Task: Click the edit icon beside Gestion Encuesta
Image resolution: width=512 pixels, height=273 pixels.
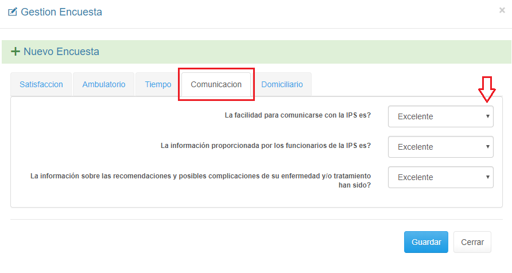Action: [x=13, y=11]
